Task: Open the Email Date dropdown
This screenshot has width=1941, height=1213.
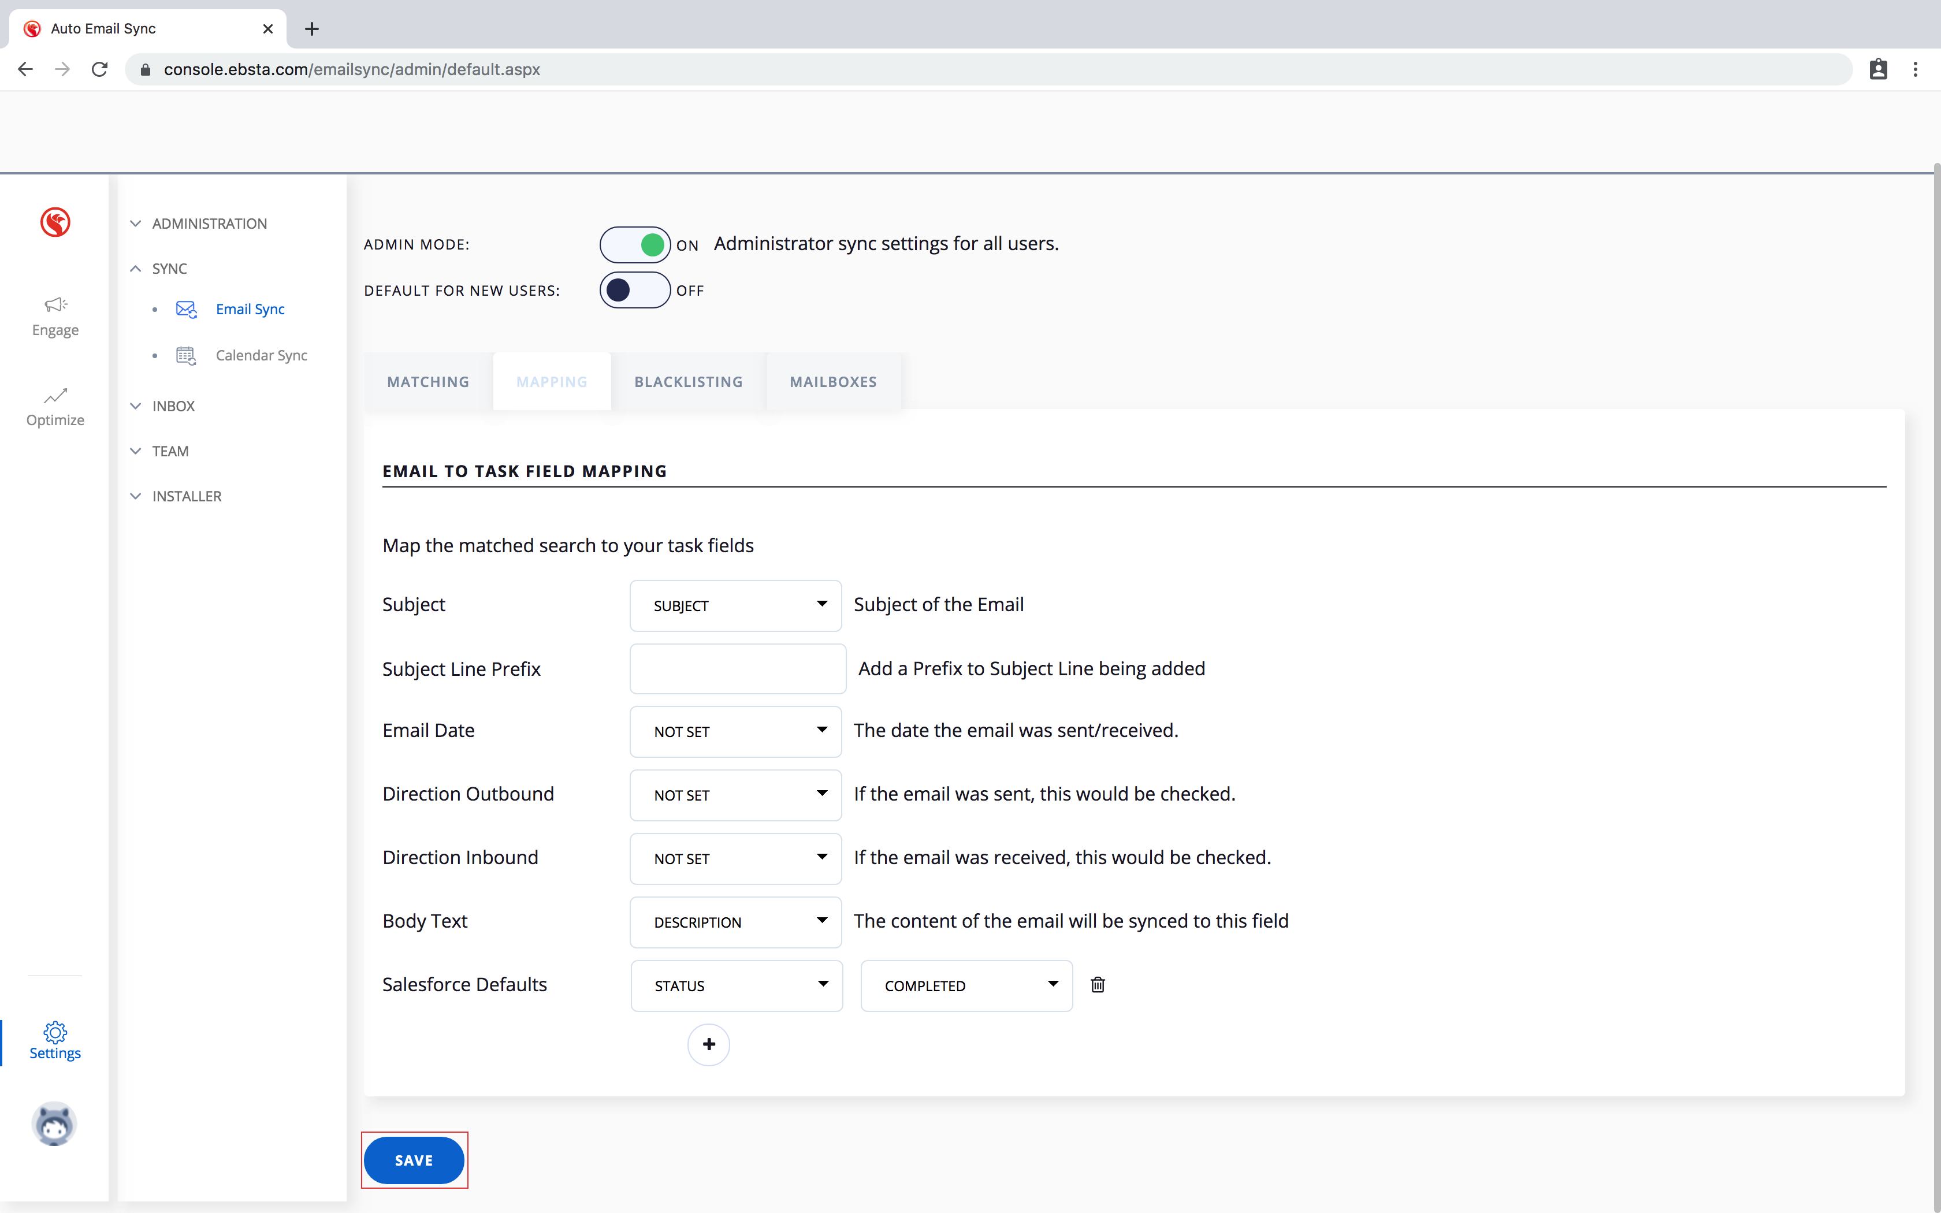Action: coord(735,731)
